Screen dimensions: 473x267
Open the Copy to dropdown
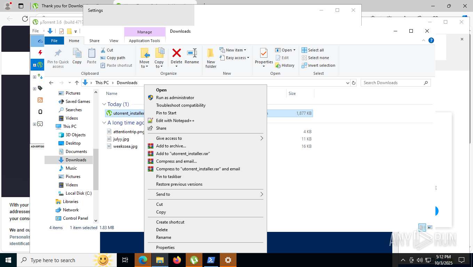[x=159, y=64]
